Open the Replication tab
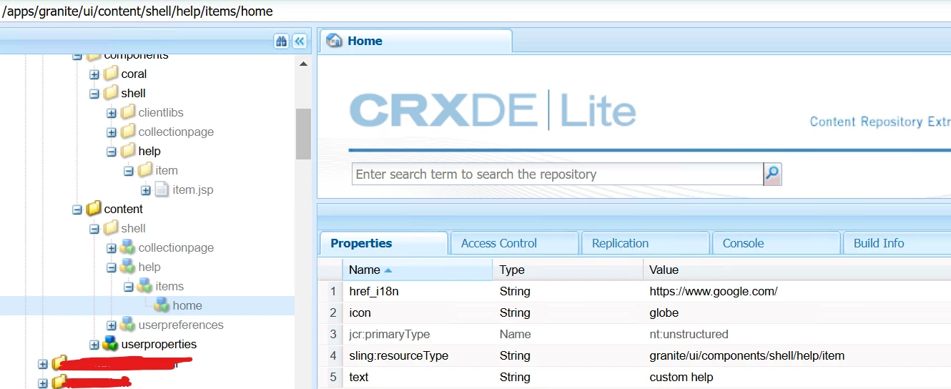This screenshot has height=389, width=951. click(x=645, y=243)
